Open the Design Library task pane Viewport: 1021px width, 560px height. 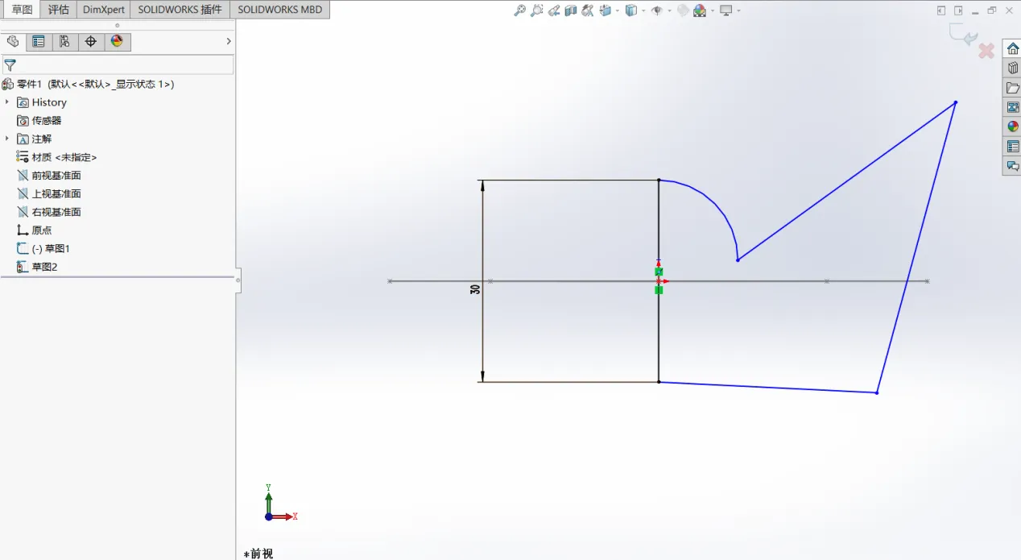coord(1012,68)
